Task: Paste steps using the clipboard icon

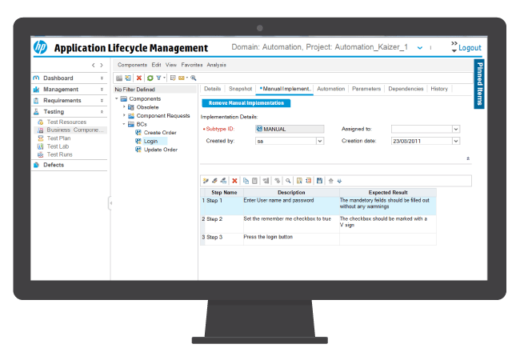Action: (x=254, y=181)
